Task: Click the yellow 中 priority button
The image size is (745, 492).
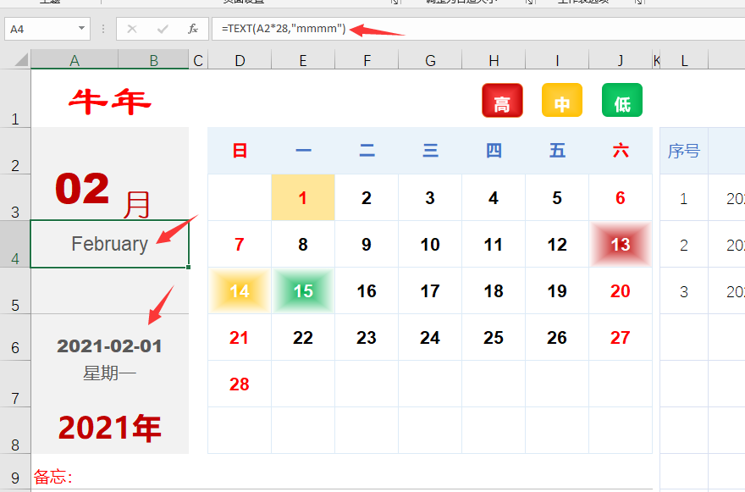Action: tap(562, 100)
